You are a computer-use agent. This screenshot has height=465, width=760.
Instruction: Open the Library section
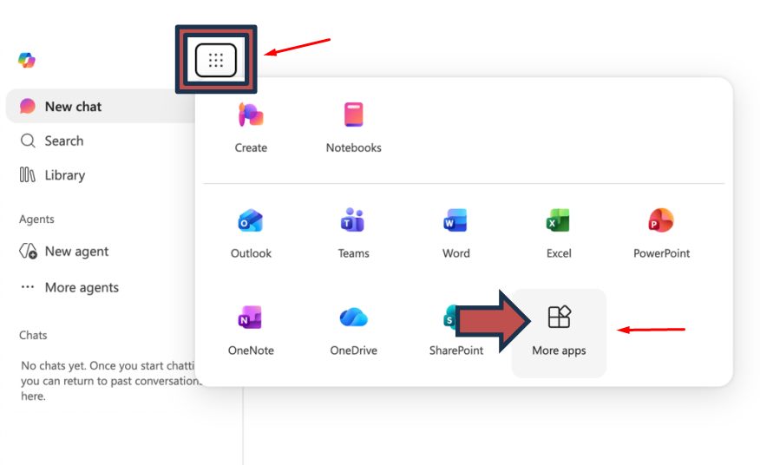point(65,175)
